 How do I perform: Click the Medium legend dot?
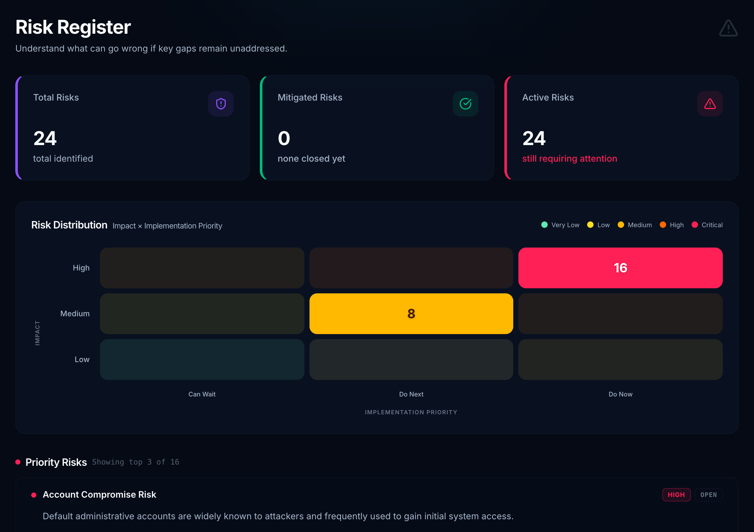(621, 225)
